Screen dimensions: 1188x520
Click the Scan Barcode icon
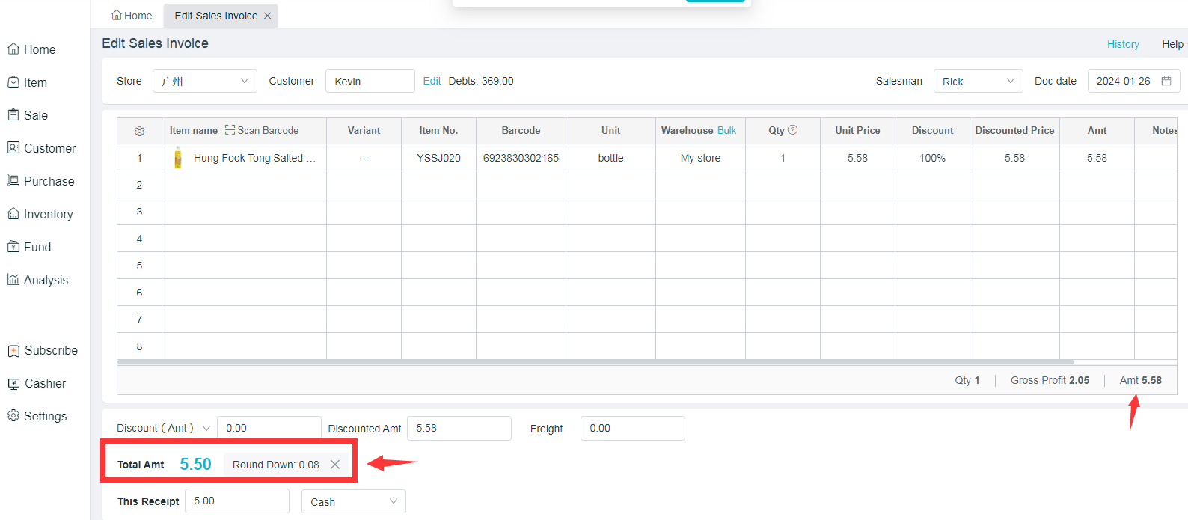pos(230,130)
